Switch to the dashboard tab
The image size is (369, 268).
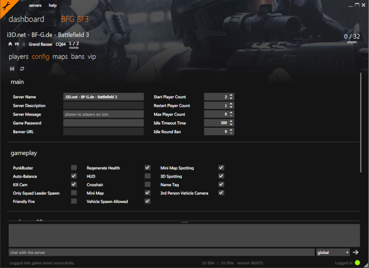(26, 19)
